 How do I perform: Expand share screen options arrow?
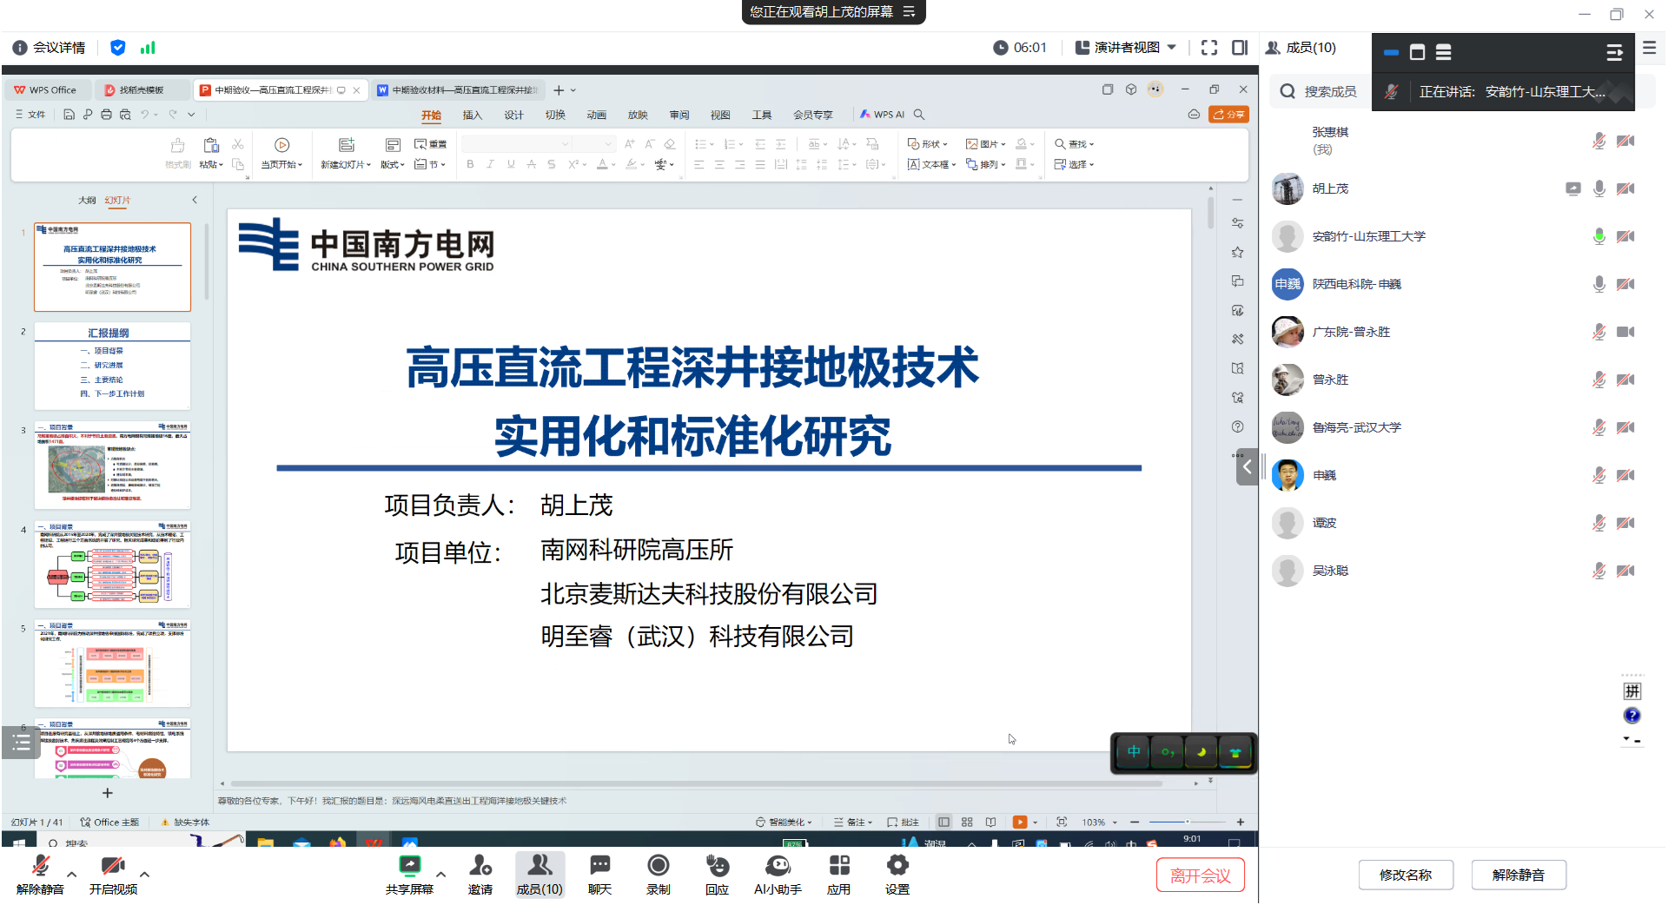[x=441, y=875]
